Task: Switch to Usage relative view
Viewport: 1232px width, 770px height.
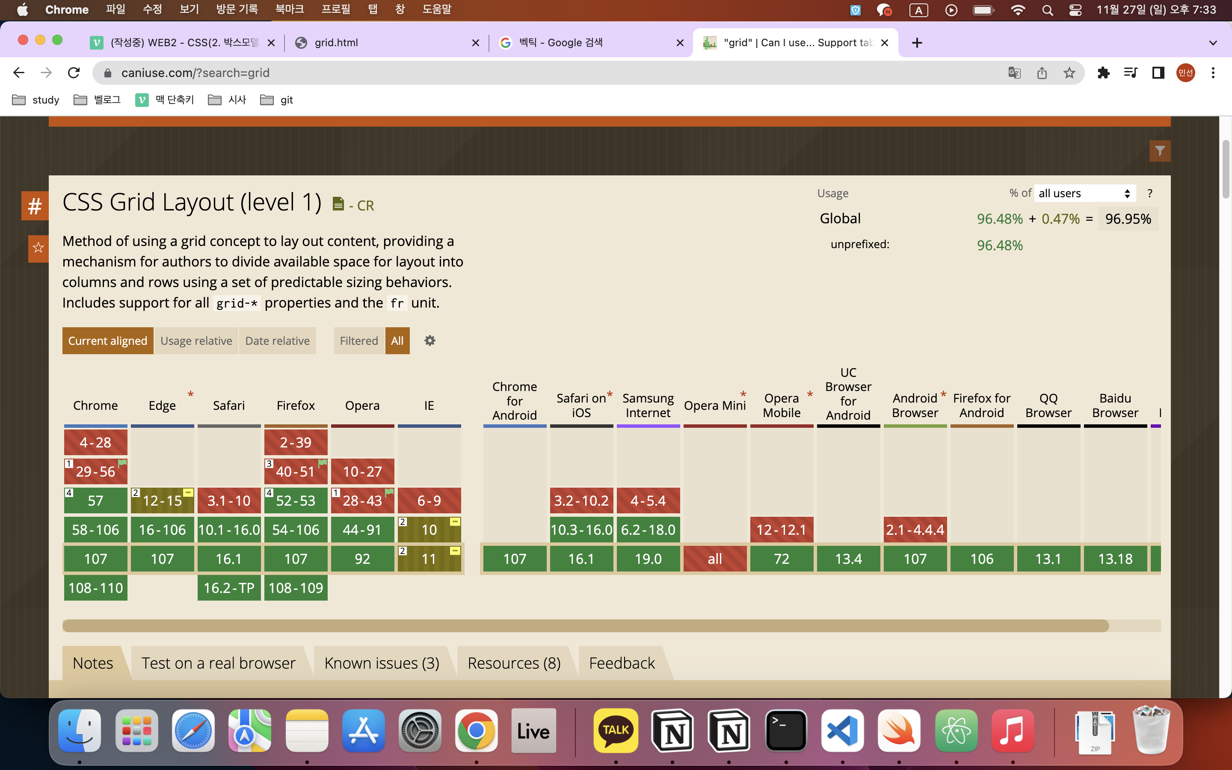Action: coord(196,341)
